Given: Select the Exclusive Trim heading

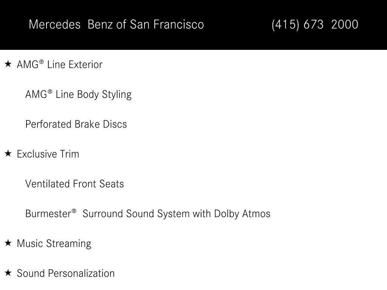Looking at the screenshot, I should coord(48,154).
